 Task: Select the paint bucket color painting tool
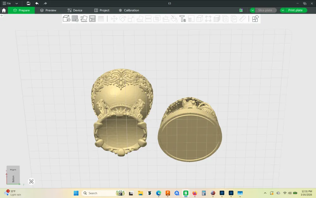(x=174, y=19)
